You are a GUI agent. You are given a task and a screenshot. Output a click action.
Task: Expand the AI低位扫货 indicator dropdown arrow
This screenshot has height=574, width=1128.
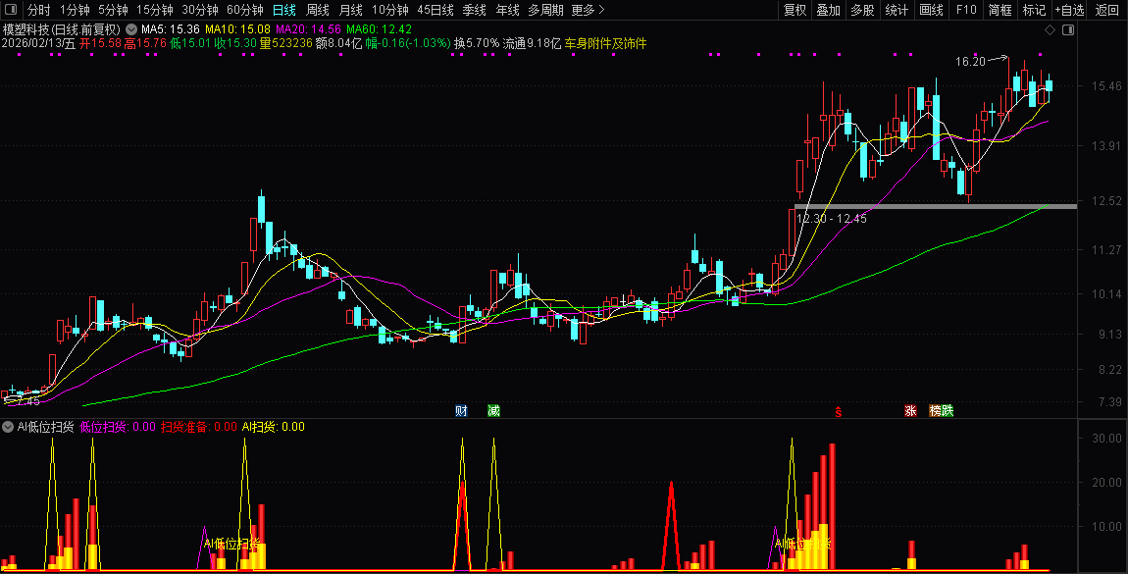(x=8, y=427)
